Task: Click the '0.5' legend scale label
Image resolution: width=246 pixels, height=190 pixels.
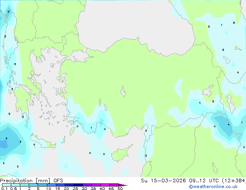Action: point(13,188)
